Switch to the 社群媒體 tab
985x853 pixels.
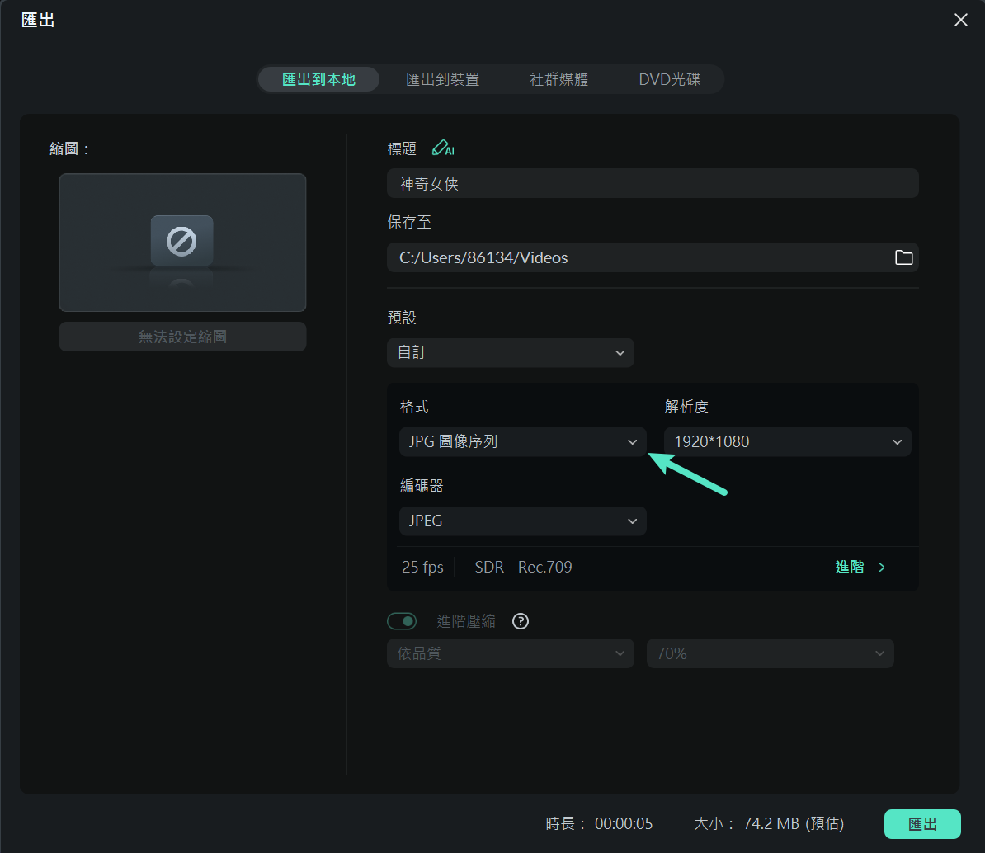559,80
